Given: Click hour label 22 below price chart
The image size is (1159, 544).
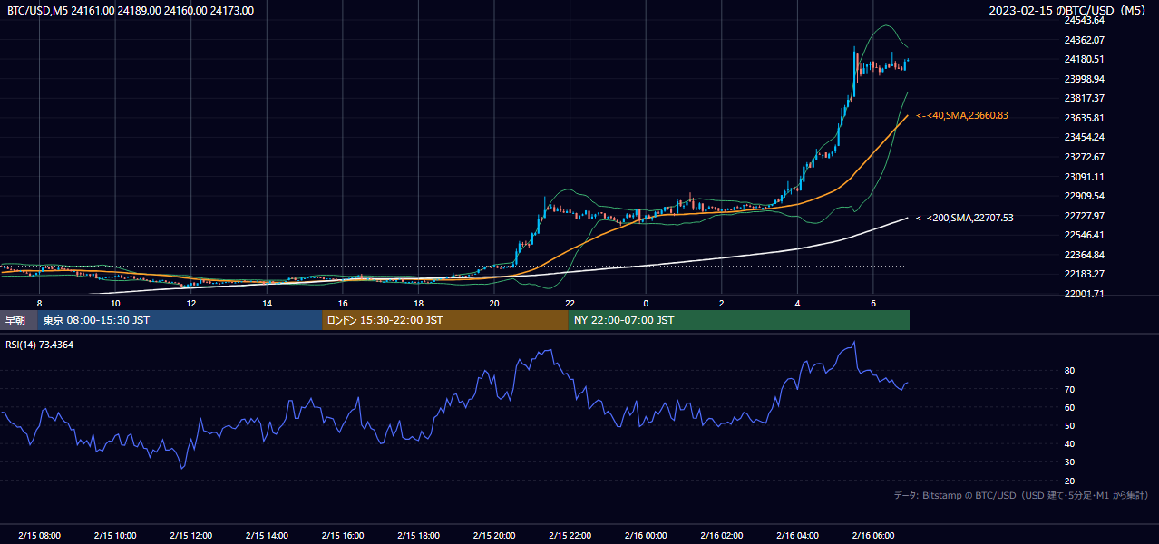Looking at the screenshot, I should coord(570,303).
